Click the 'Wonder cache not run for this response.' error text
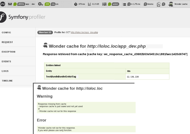190x134 pixels. [x=57, y=128]
